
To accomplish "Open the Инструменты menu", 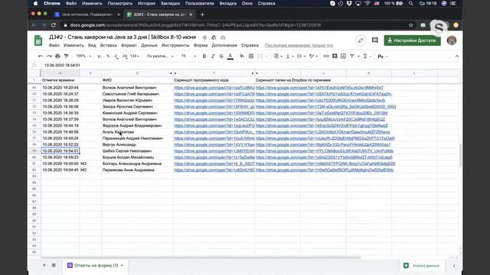I will [x=175, y=46].
